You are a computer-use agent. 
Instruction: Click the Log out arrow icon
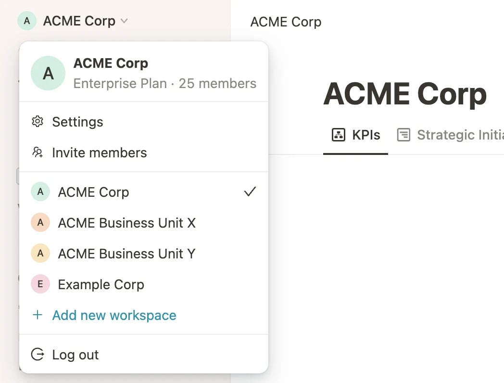click(x=38, y=355)
